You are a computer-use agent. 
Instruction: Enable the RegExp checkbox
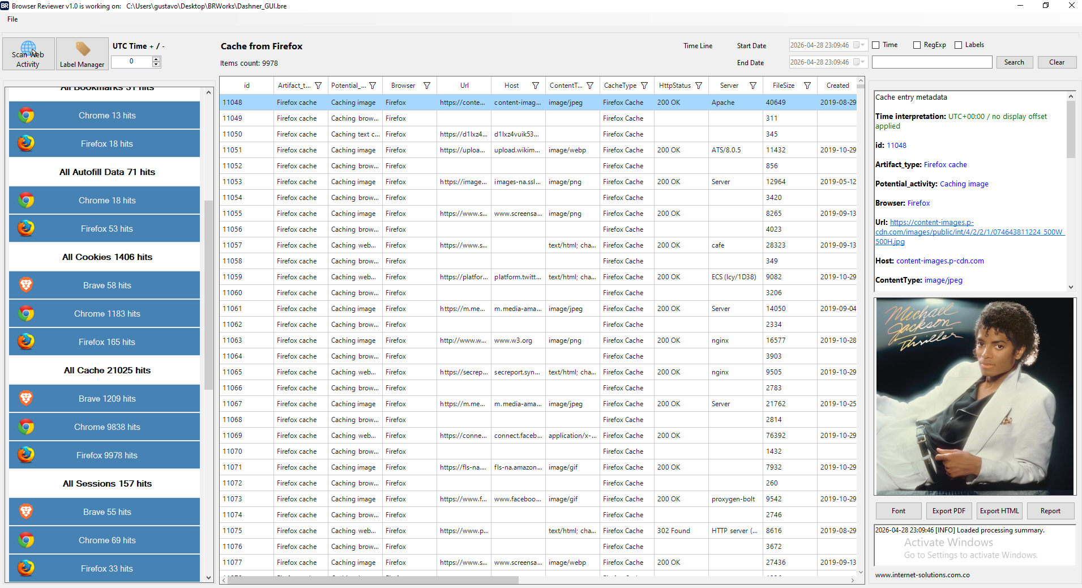(x=917, y=45)
